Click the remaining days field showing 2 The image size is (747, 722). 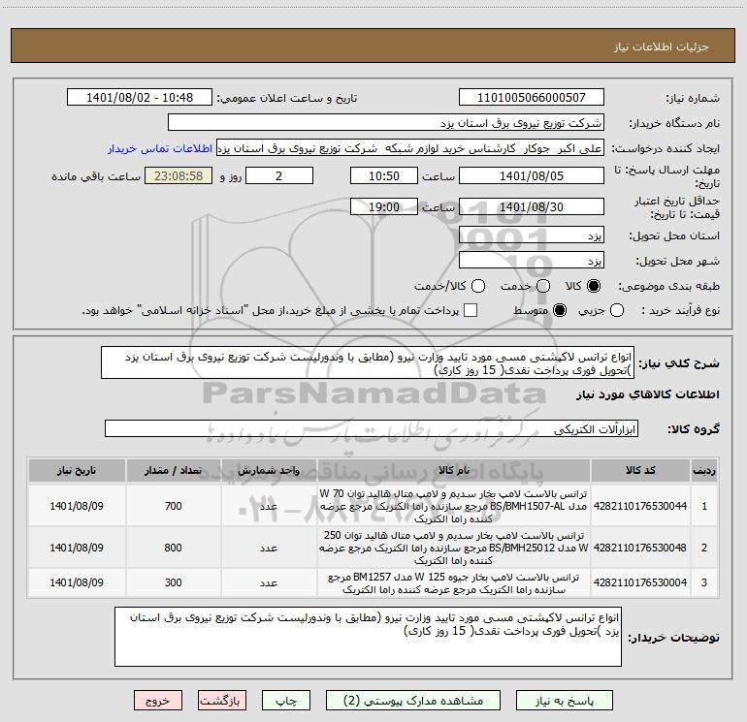(x=279, y=176)
